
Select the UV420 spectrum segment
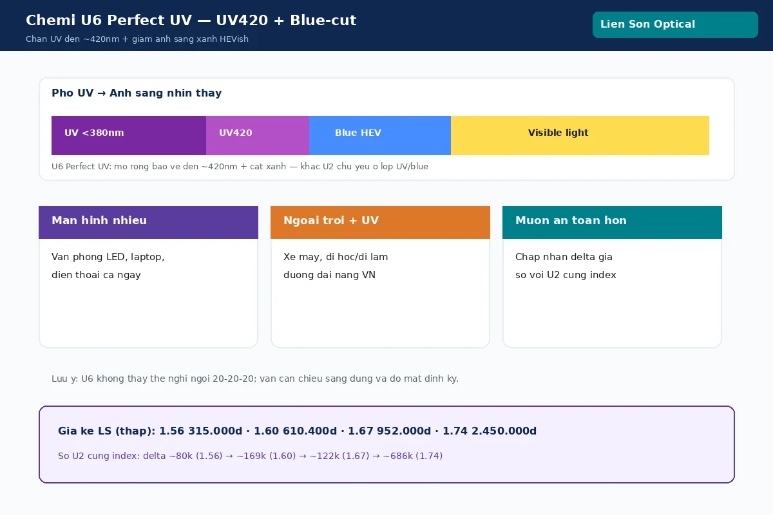click(x=258, y=135)
